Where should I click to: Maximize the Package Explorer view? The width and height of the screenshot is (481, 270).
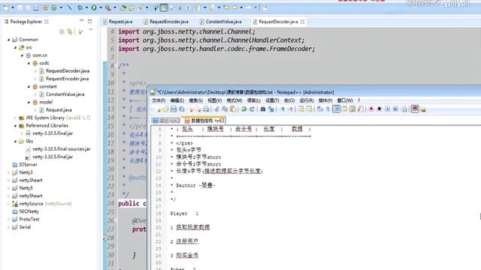pos(89,21)
